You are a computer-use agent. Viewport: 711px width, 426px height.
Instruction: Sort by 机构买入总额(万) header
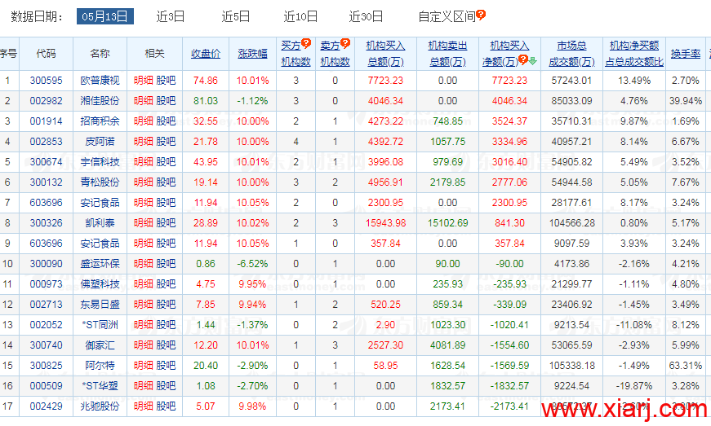pos(385,54)
